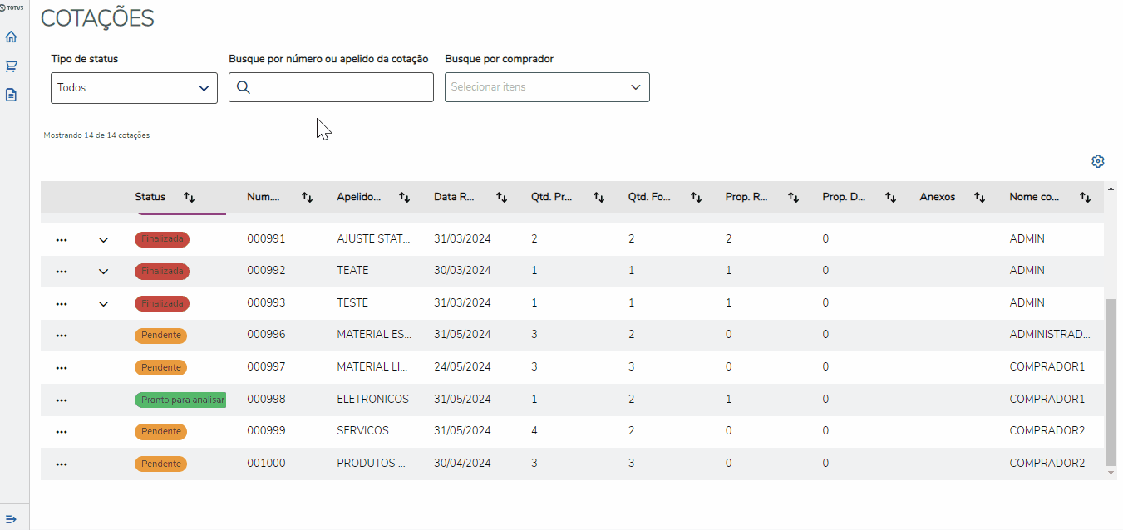The height and width of the screenshot is (530, 1123).
Task: Click the table's vertical scrollbar
Action: pos(1109,380)
